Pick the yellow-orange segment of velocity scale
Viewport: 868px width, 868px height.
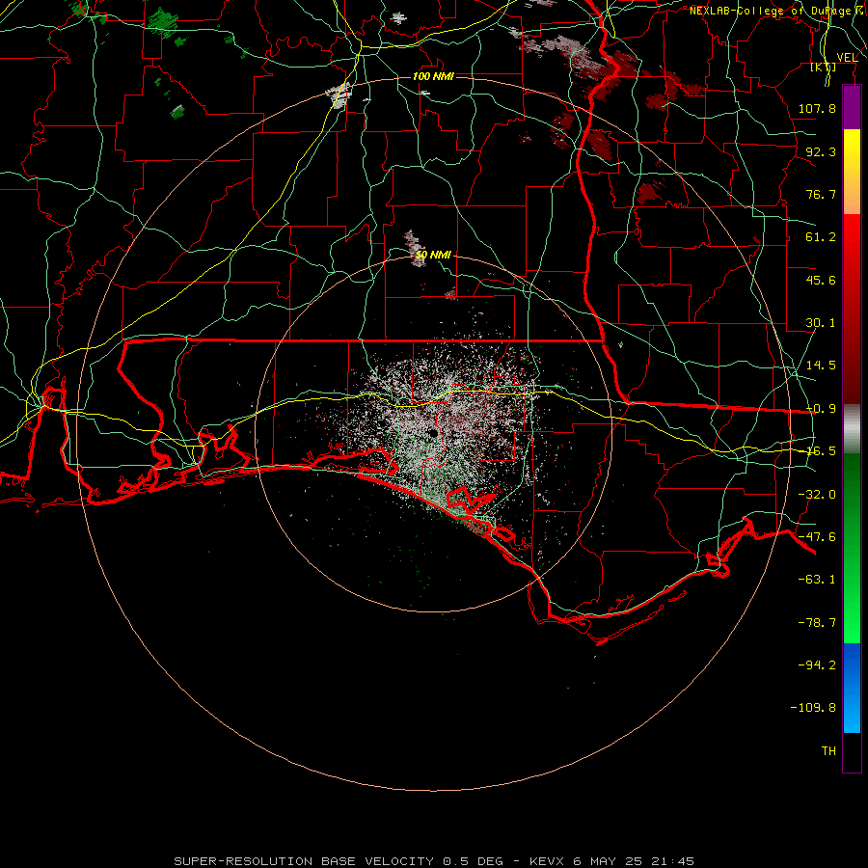pos(852,172)
